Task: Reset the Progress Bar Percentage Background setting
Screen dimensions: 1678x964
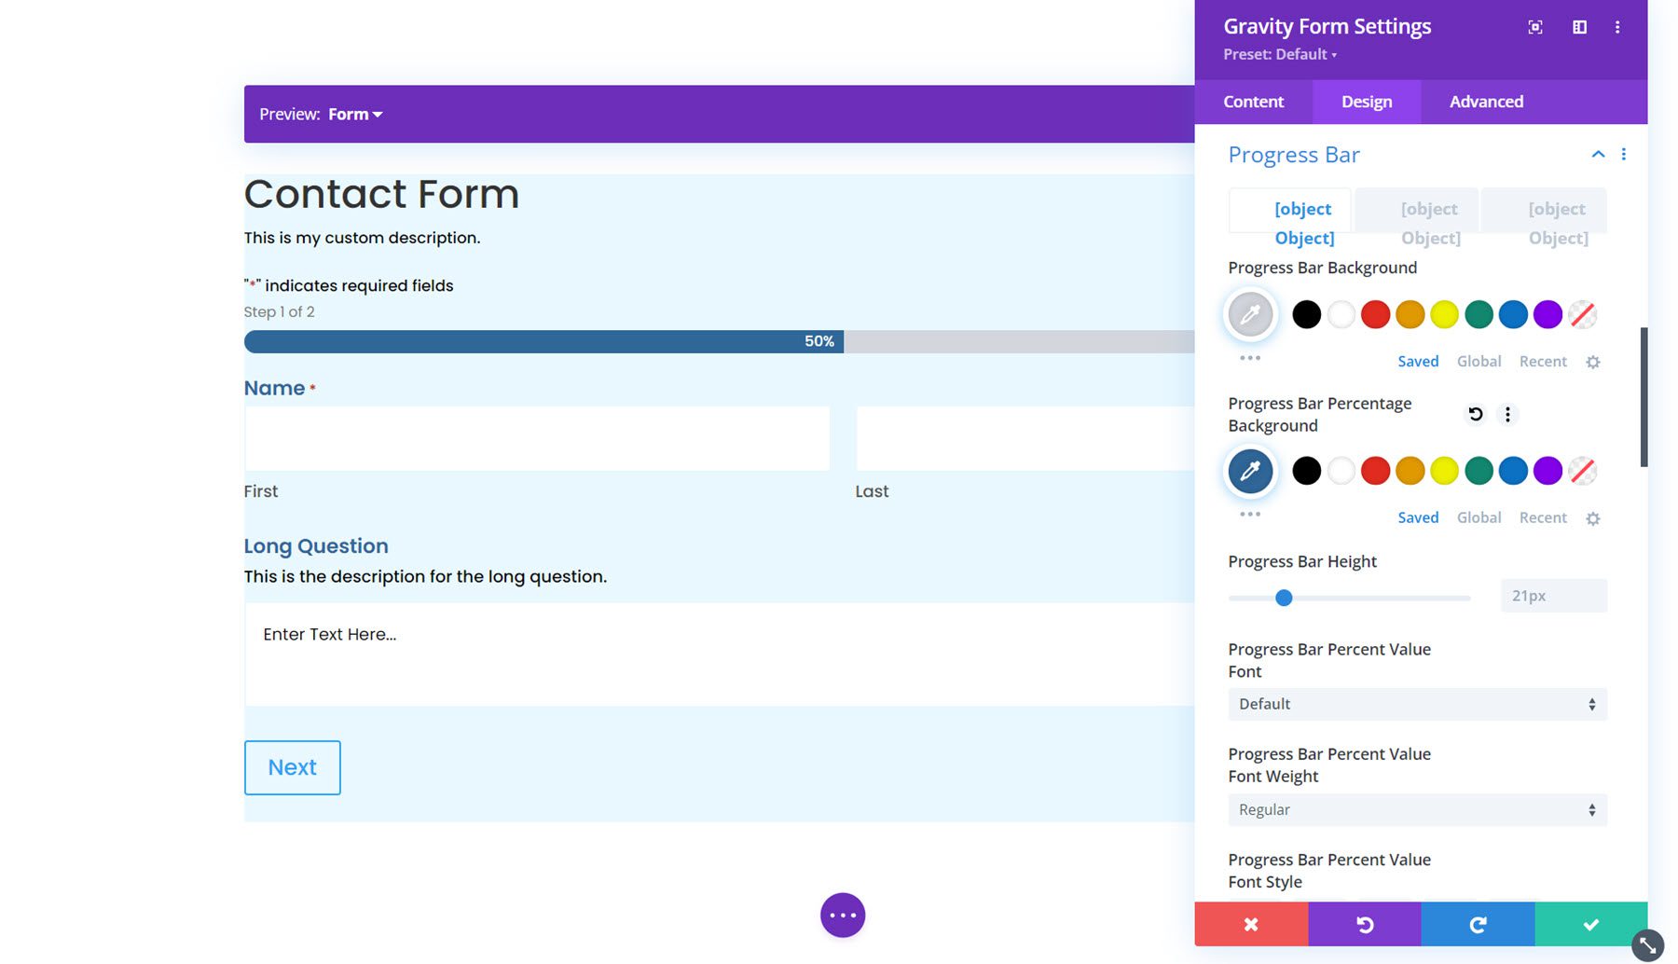Action: [x=1474, y=414]
